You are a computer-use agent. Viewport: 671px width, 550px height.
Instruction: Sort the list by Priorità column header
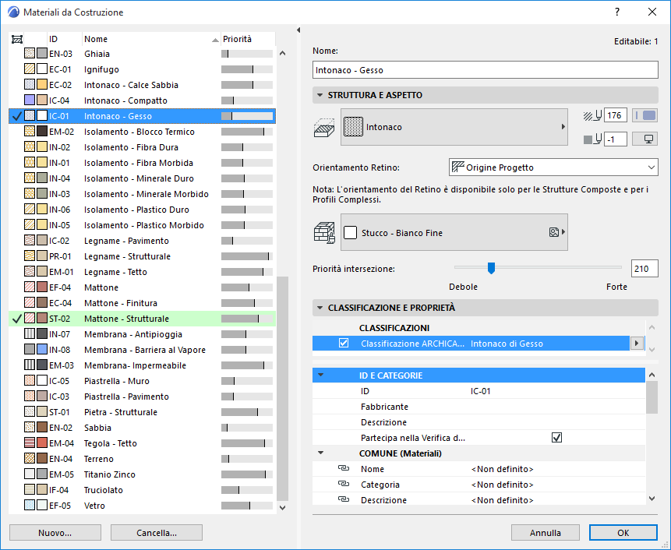(x=248, y=39)
